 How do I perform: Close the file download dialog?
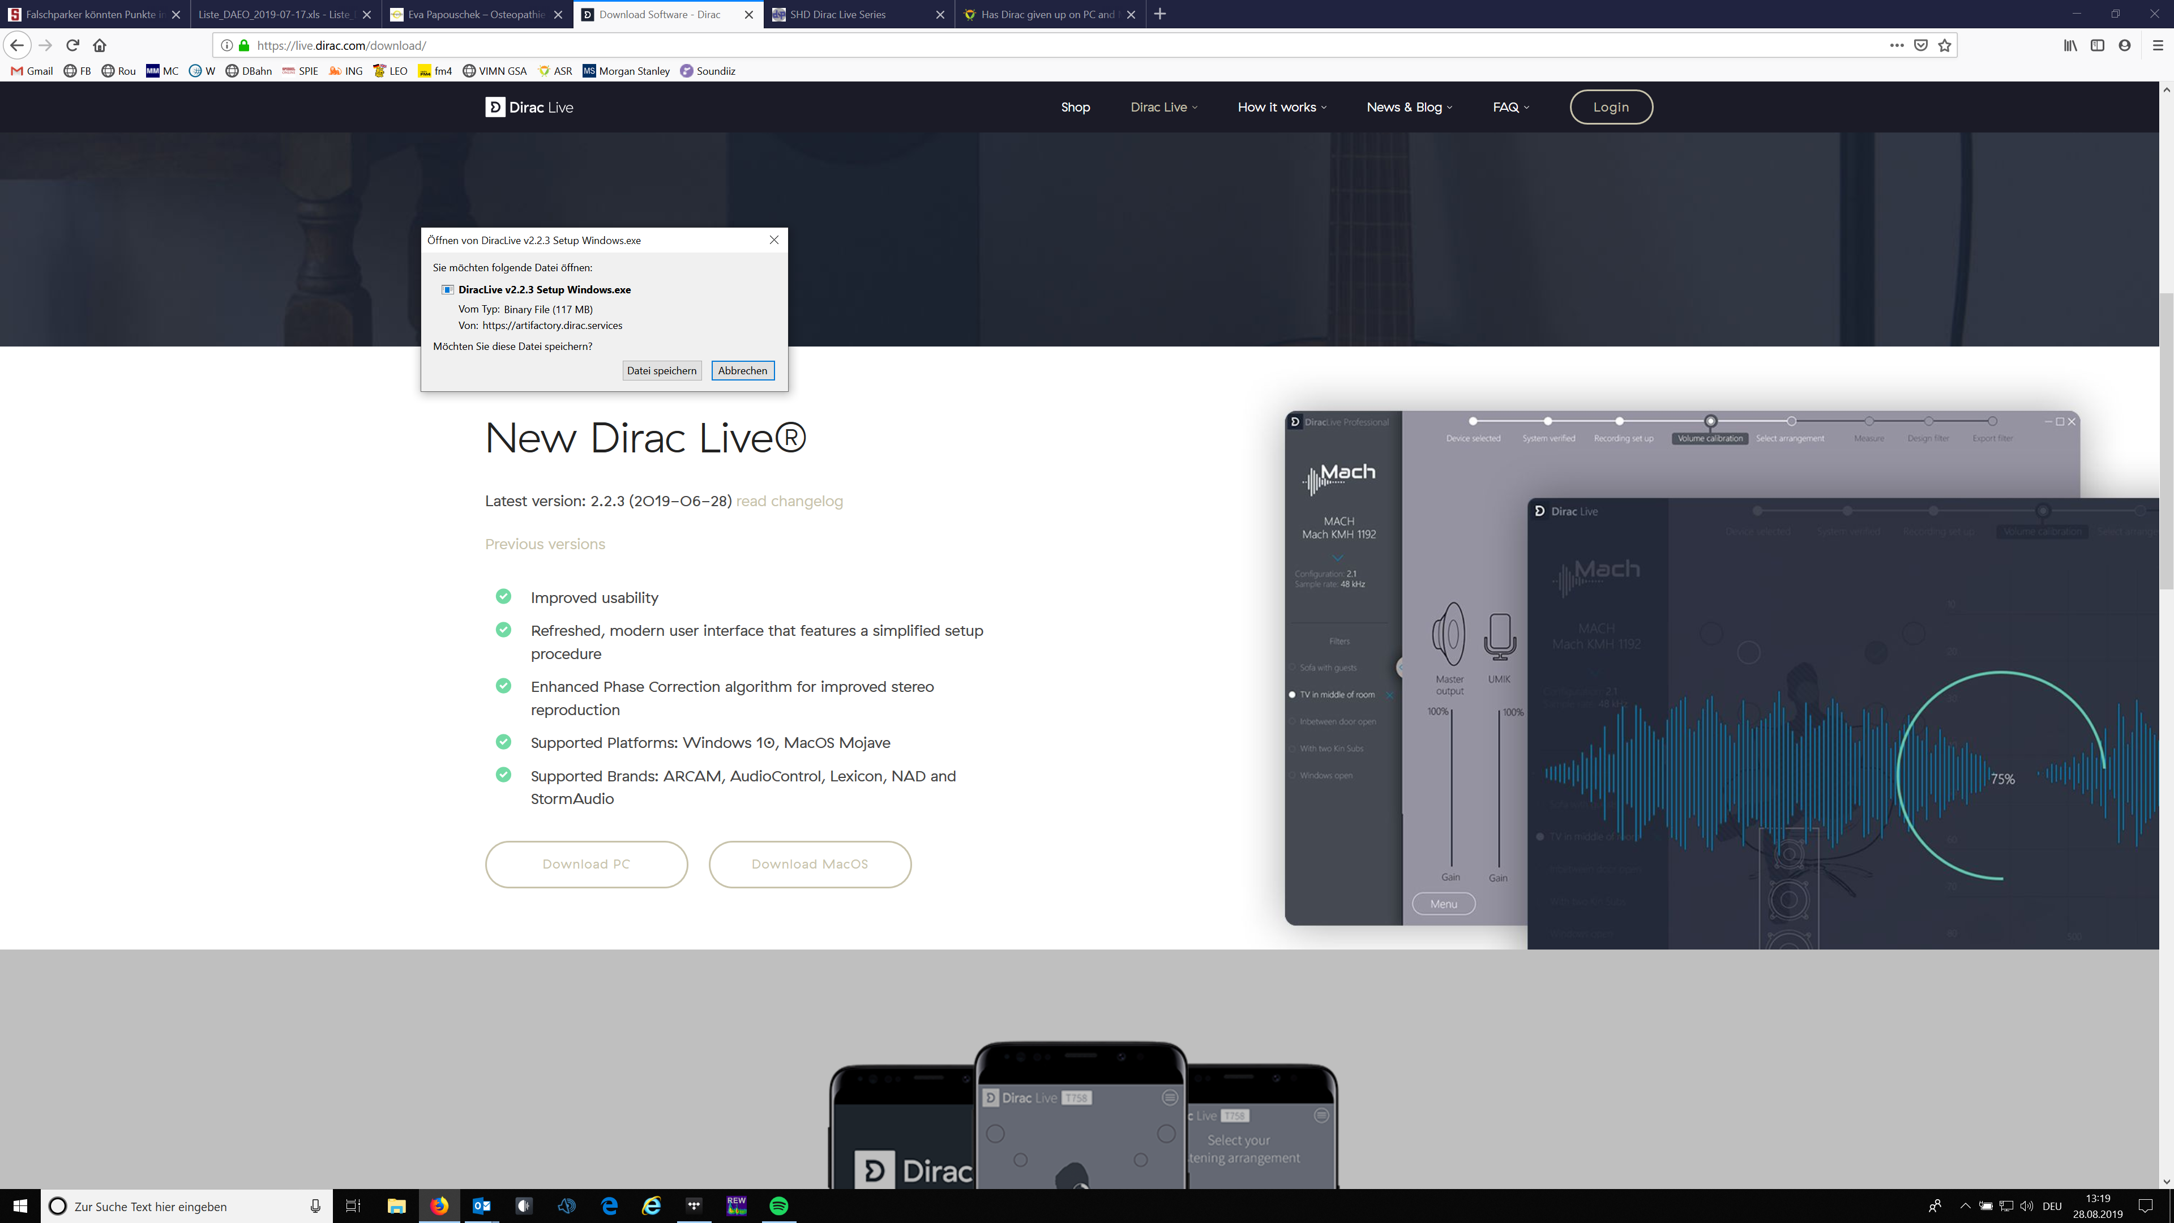[x=774, y=240]
